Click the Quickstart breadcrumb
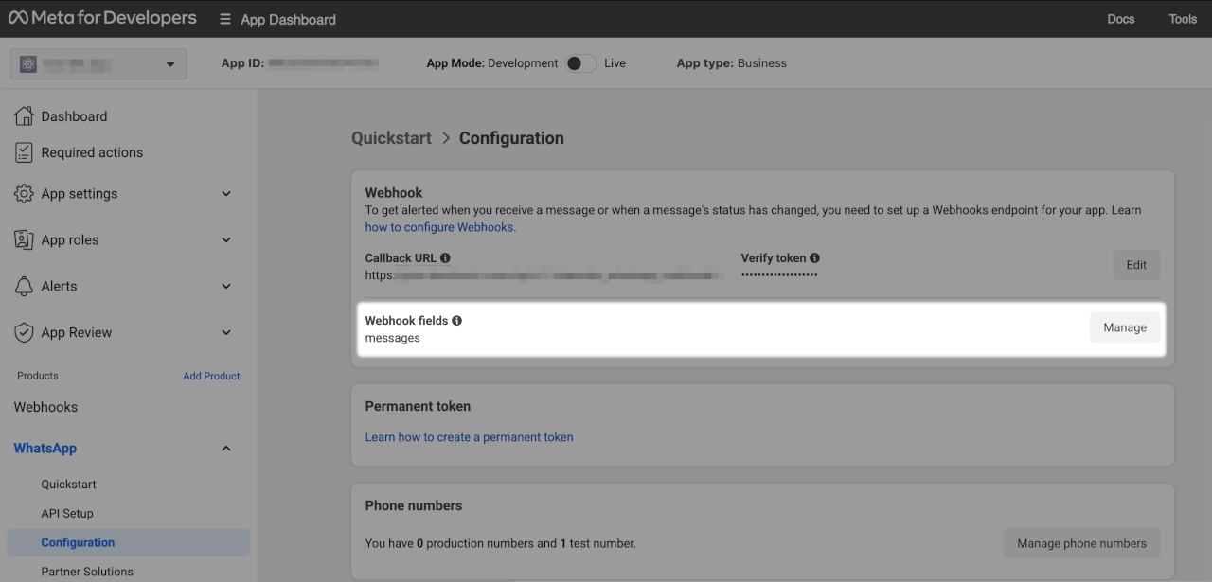Image resolution: width=1212 pixels, height=582 pixels. click(x=391, y=137)
